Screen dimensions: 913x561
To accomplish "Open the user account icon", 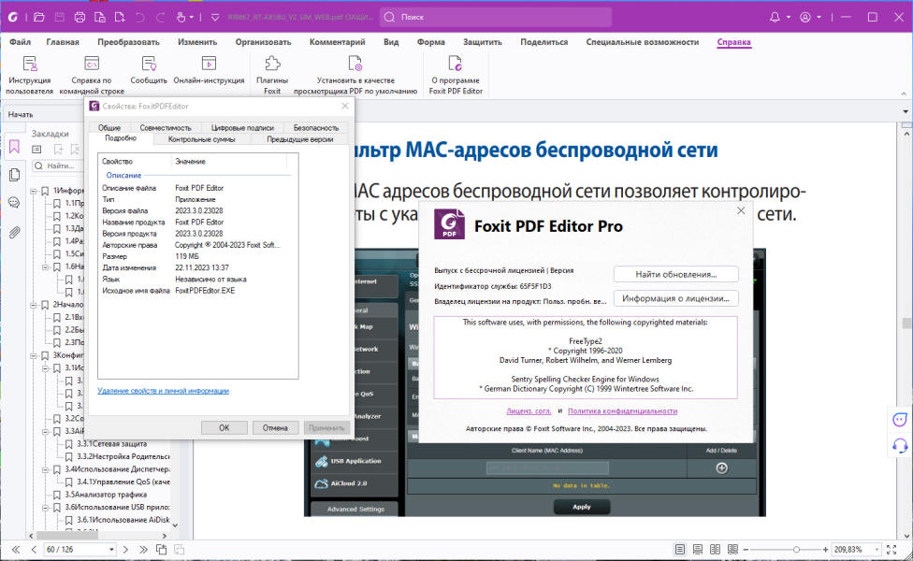I will click(805, 17).
